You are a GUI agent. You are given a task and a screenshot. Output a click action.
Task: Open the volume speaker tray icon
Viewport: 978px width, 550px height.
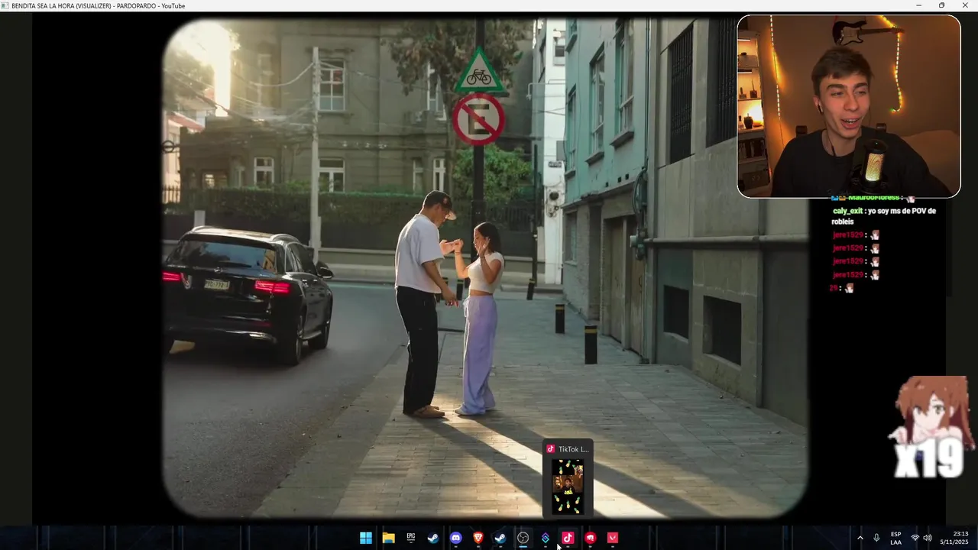click(928, 538)
